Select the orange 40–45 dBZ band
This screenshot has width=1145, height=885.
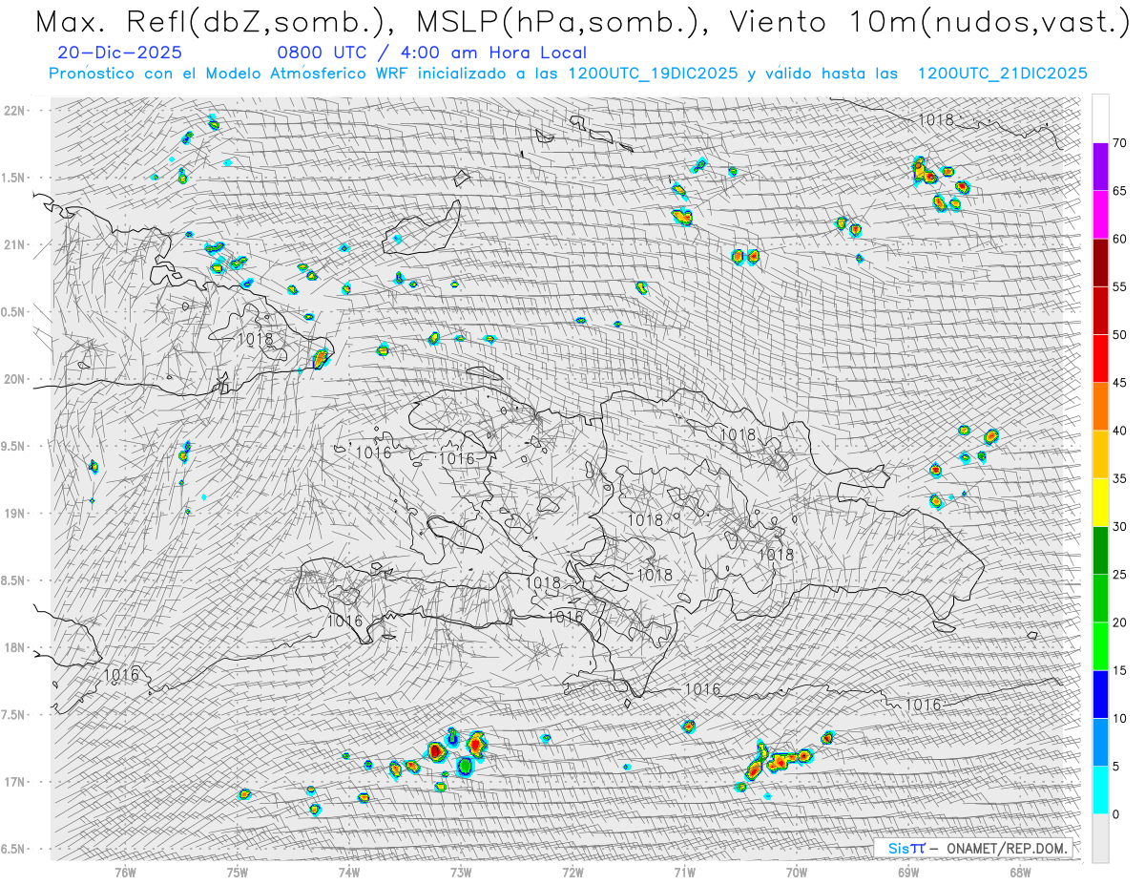(1100, 407)
